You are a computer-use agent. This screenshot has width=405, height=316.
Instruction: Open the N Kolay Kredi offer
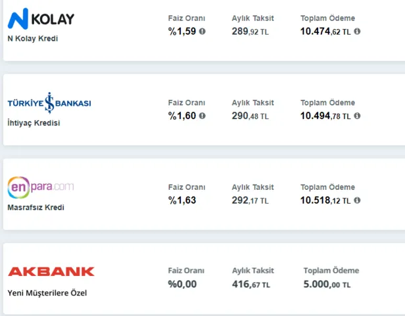[x=33, y=39]
